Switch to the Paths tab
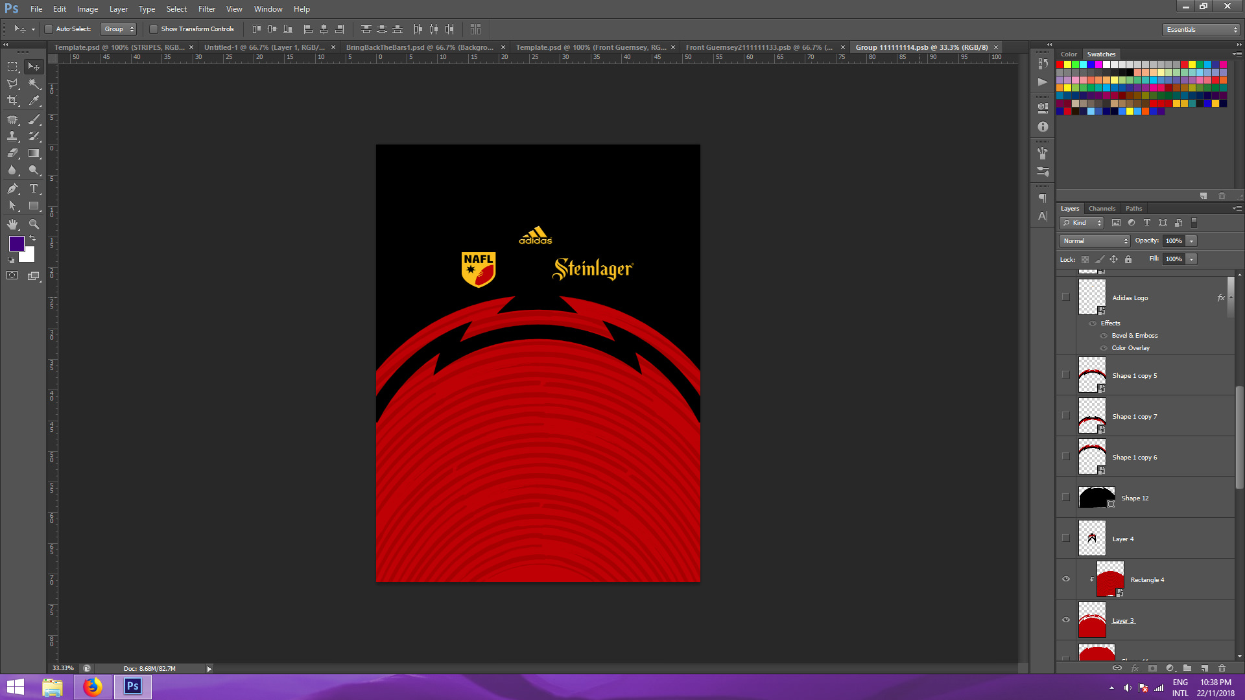Screen dimensions: 1245x700 (x=1133, y=209)
